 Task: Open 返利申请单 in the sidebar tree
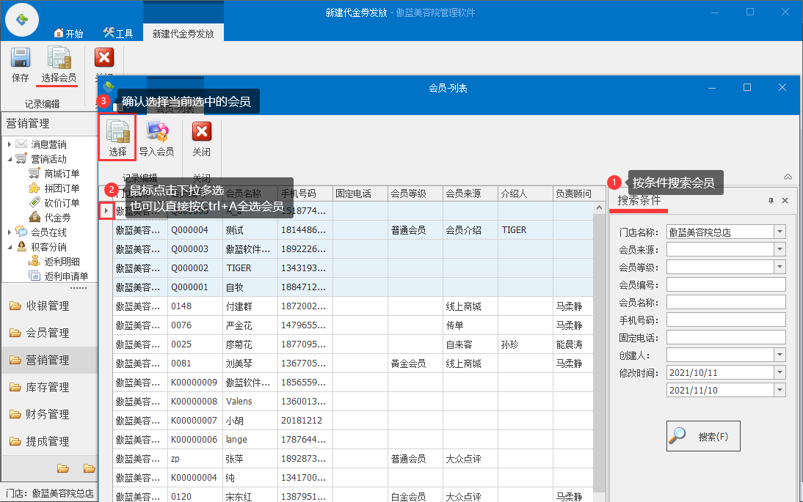pos(66,276)
